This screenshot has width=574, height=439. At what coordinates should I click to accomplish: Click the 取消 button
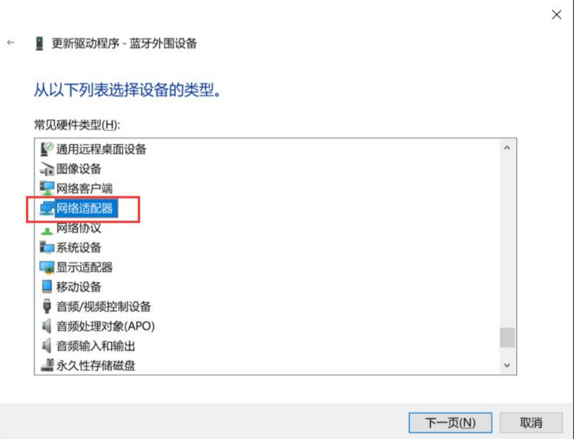click(x=531, y=423)
